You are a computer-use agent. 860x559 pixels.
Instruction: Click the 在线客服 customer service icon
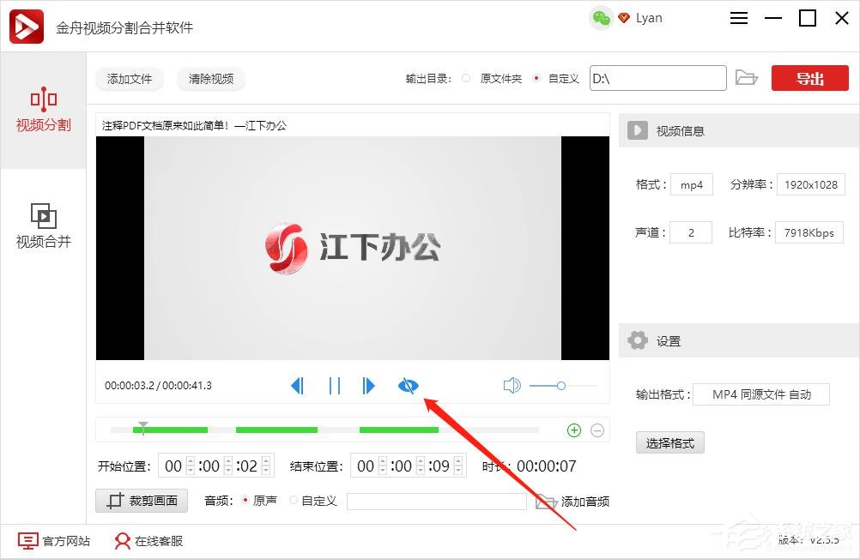pos(121,542)
